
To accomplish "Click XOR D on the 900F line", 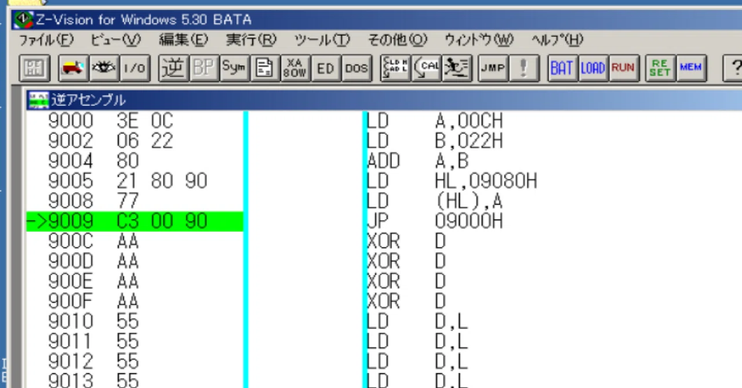I will [x=407, y=301].
